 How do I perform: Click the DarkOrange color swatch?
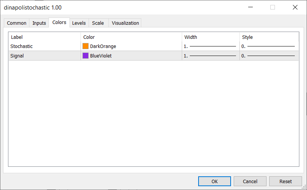pos(86,46)
